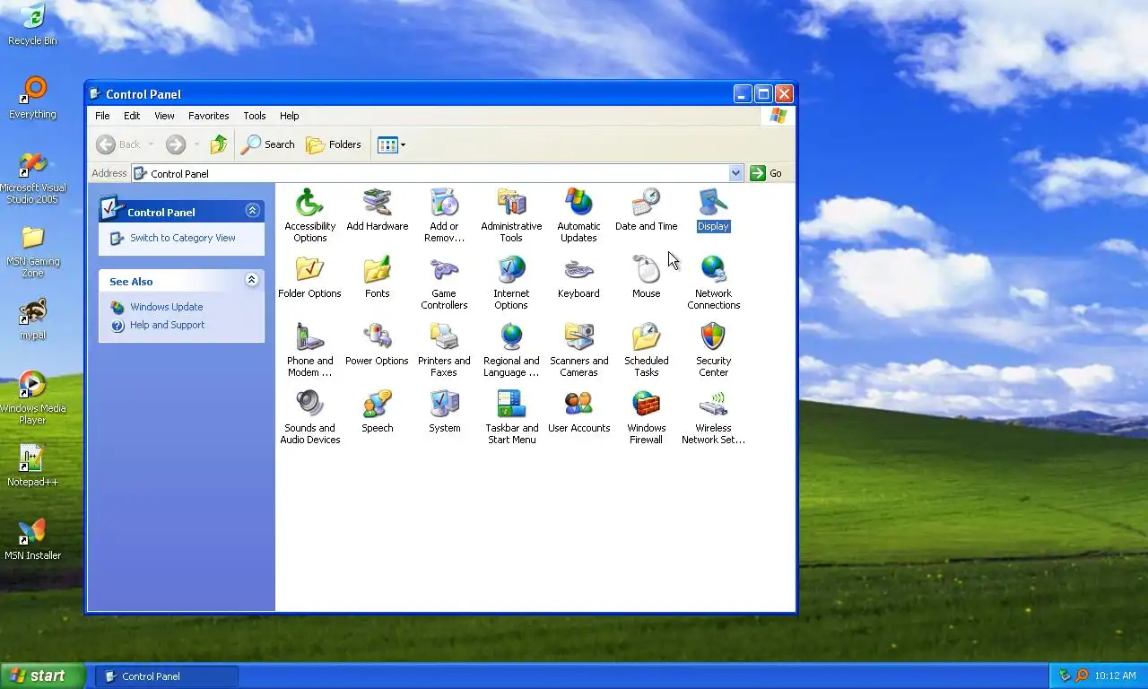The height and width of the screenshot is (689, 1148).
Task: Select the Display icon
Action: tap(713, 210)
